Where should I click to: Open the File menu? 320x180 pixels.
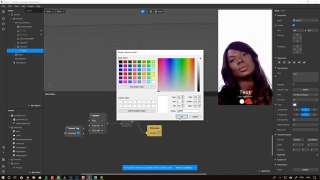(x=3, y=6)
